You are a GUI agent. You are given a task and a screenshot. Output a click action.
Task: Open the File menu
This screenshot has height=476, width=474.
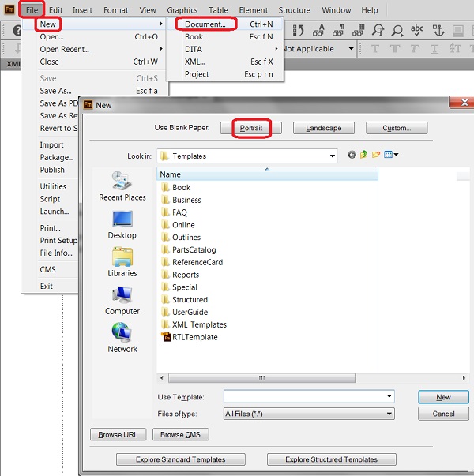pyautogui.click(x=32, y=10)
